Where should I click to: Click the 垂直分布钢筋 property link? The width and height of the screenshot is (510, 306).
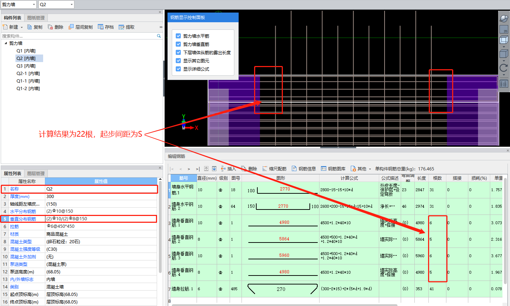[x=23, y=219]
